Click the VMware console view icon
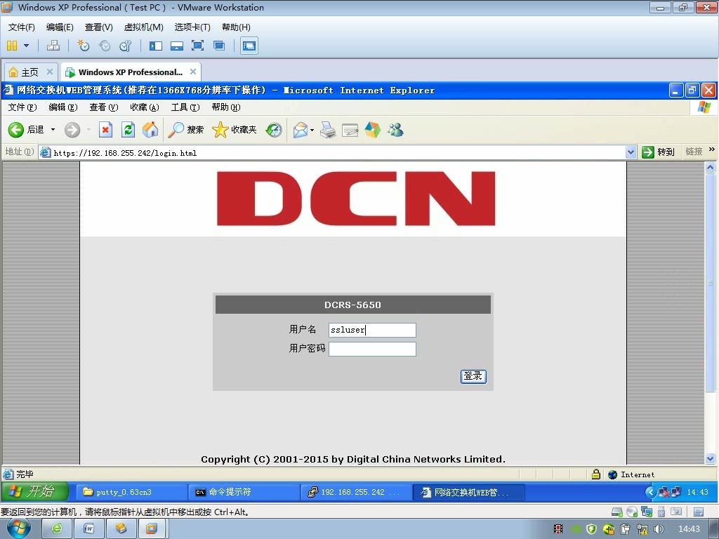 (x=249, y=46)
